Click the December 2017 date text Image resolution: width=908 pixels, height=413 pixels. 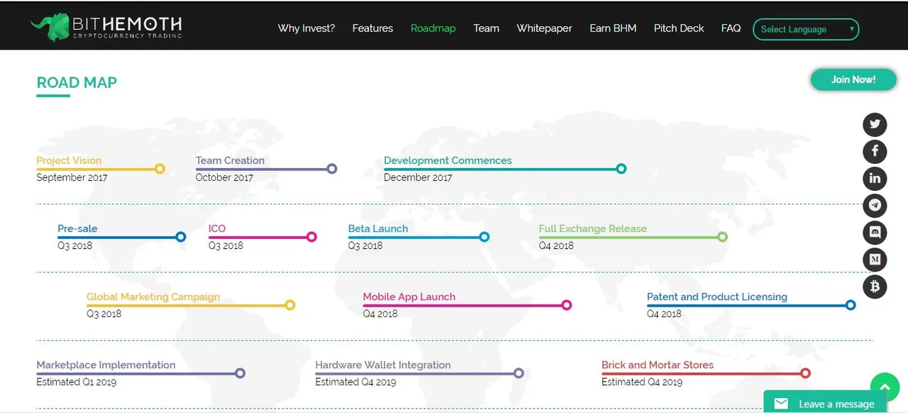(x=418, y=177)
